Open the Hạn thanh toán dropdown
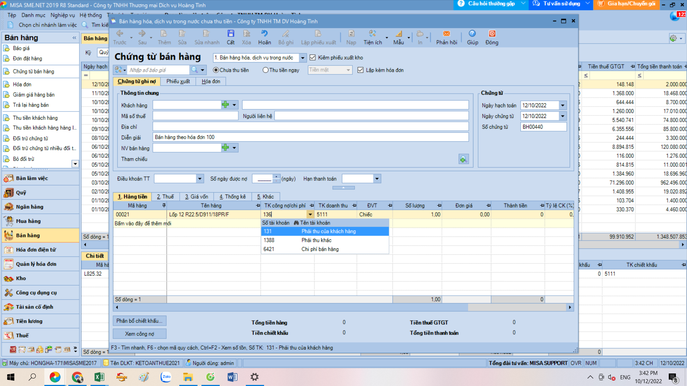This screenshot has height=386, width=687. [377, 179]
